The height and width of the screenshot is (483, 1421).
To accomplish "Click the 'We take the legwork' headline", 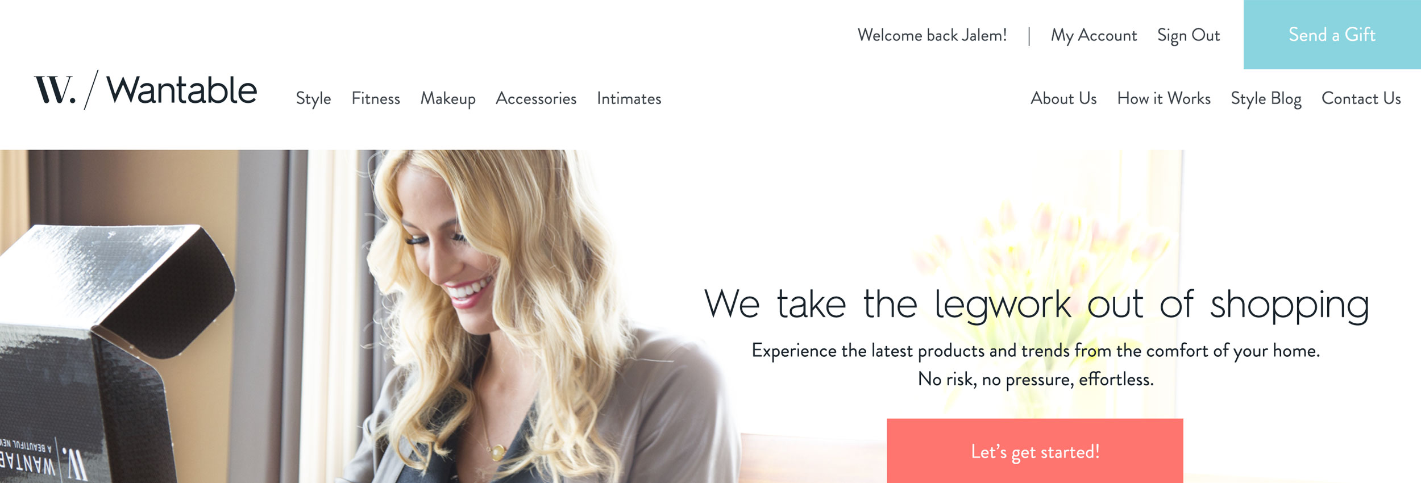I will 1036,305.
